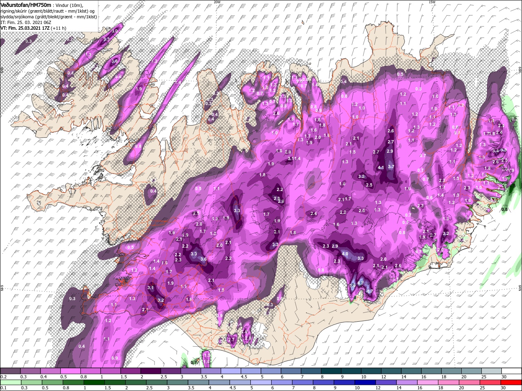
Task: Pick lower scale deep blue swatch between 10 and 12
Action: coord(365,382)
